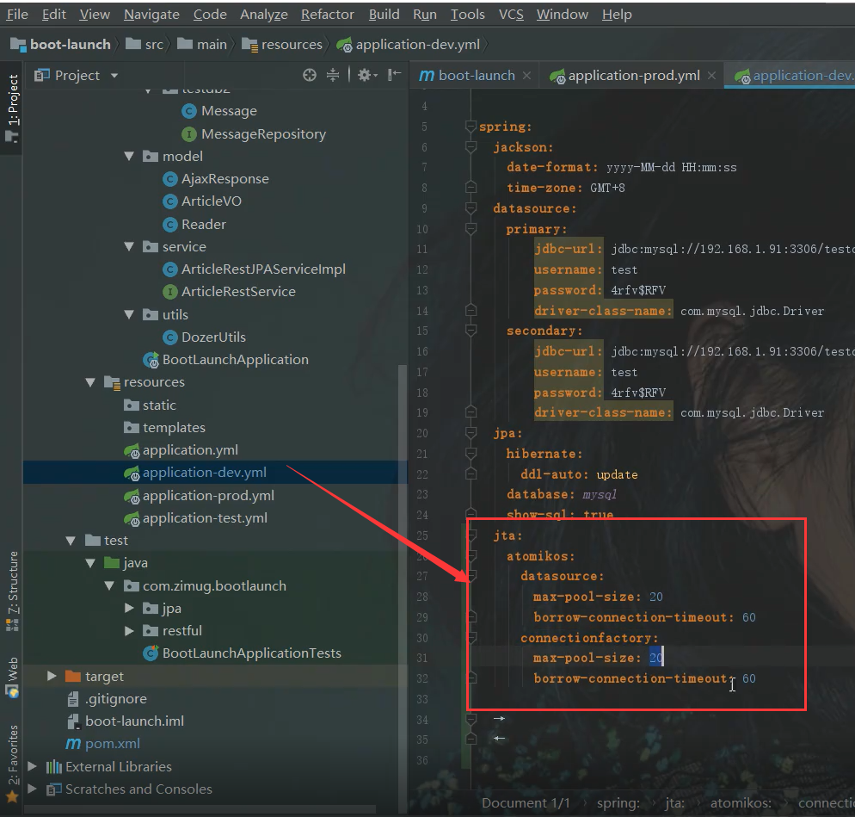Click the jta: breadcrumb in status bar
The image size is (855, 817).
pos(674,803)
